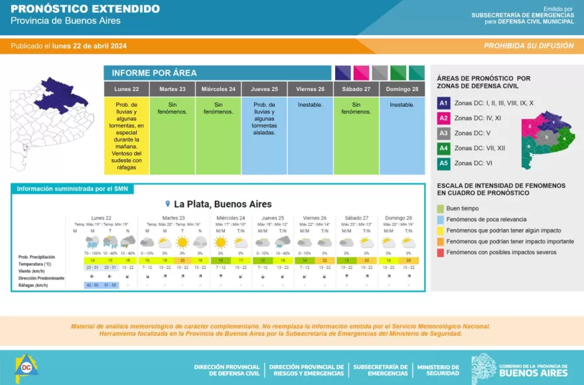
Task: Click the INFORME POR ÁREA title bar
Action: point(218,72)
